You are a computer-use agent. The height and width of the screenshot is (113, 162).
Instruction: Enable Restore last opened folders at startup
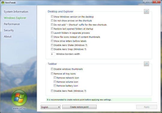point(52,29)
